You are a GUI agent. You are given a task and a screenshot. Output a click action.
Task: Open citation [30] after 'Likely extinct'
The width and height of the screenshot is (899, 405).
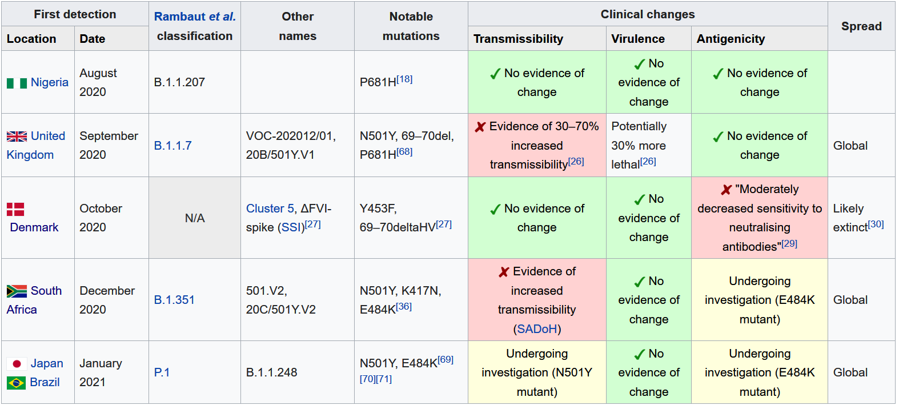click(876, 224)
